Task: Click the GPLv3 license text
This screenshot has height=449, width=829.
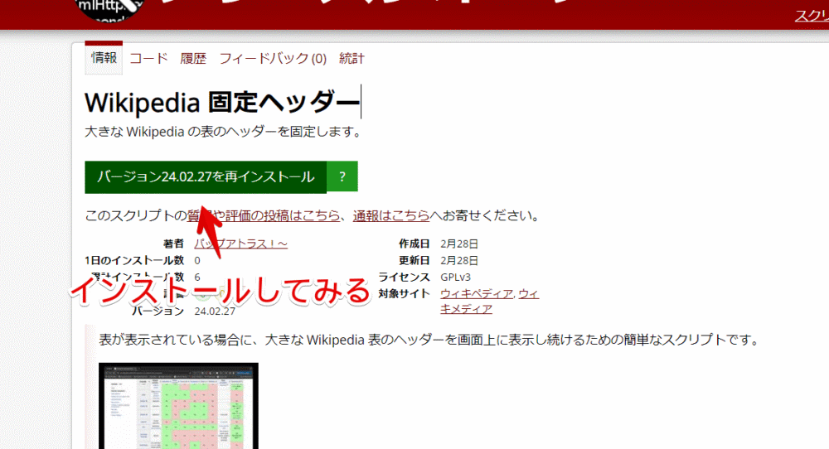Action: [455, 278]
